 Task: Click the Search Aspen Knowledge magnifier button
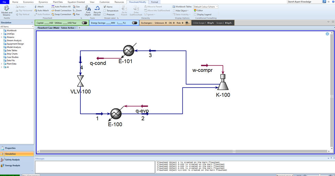324,1
